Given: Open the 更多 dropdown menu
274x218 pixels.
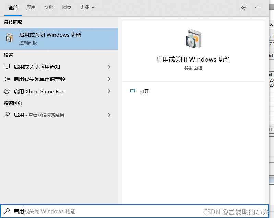Looking at the screenshot, I should [x=87, y=7].
